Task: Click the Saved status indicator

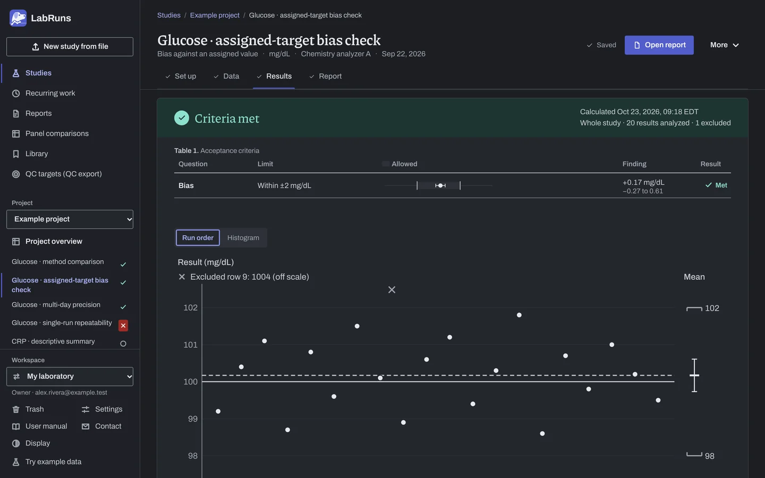Action: (601, 45)
